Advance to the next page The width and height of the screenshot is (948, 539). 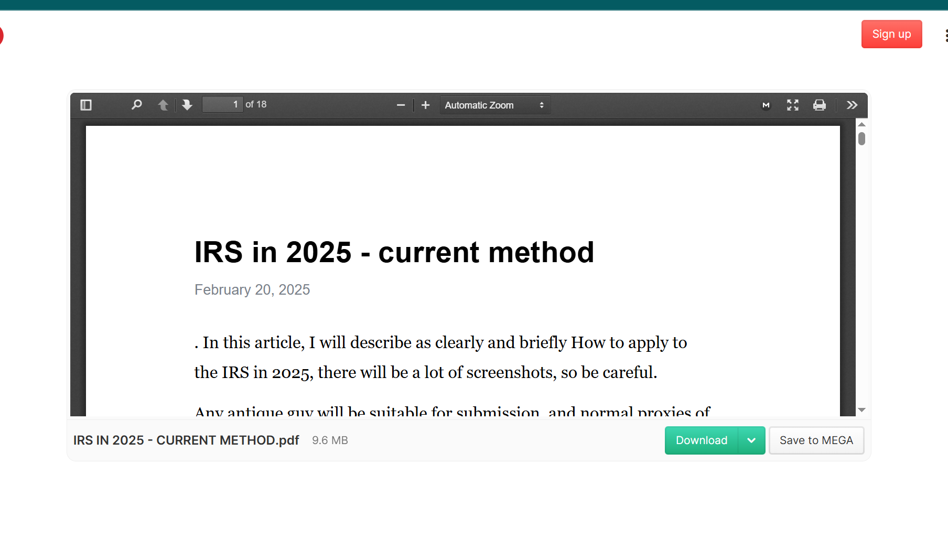click(187, 105)
